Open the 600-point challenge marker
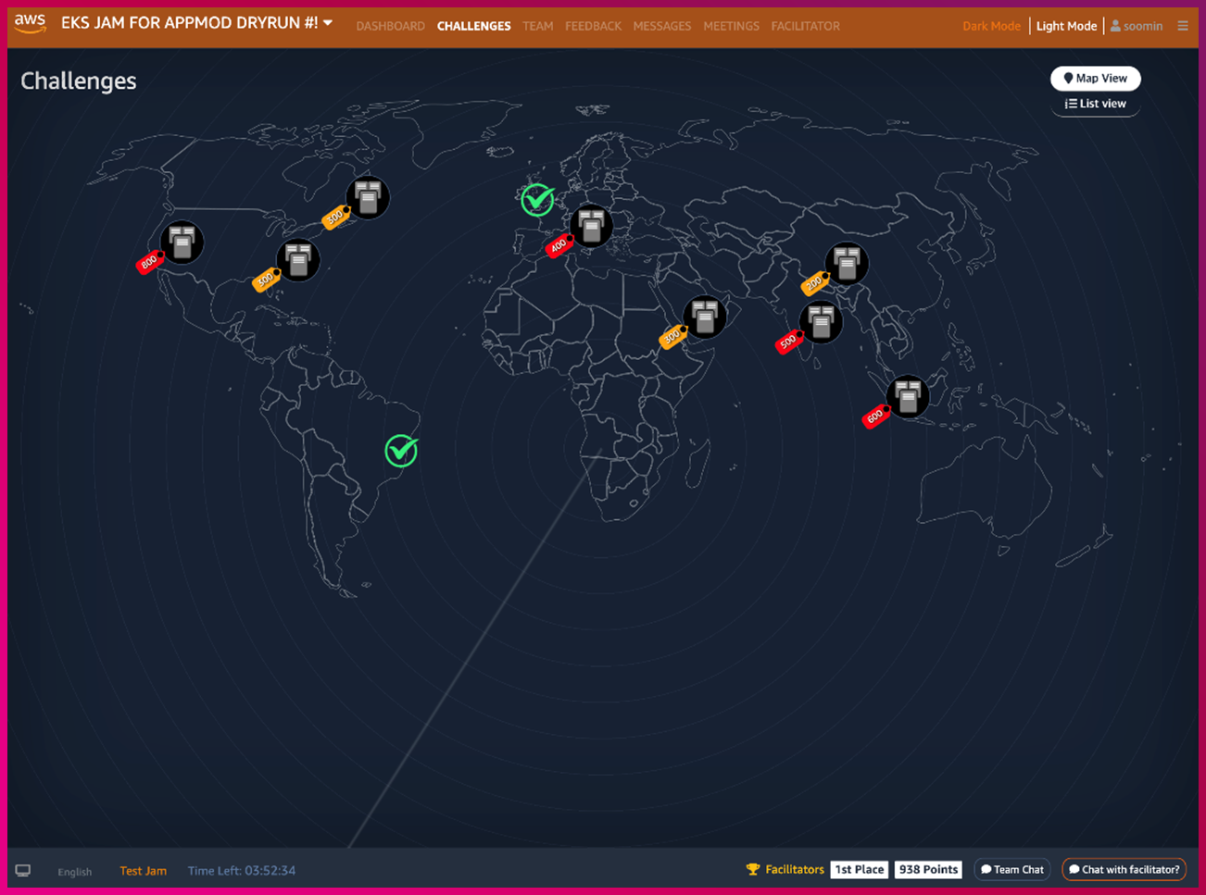 (x=907, y=397)
